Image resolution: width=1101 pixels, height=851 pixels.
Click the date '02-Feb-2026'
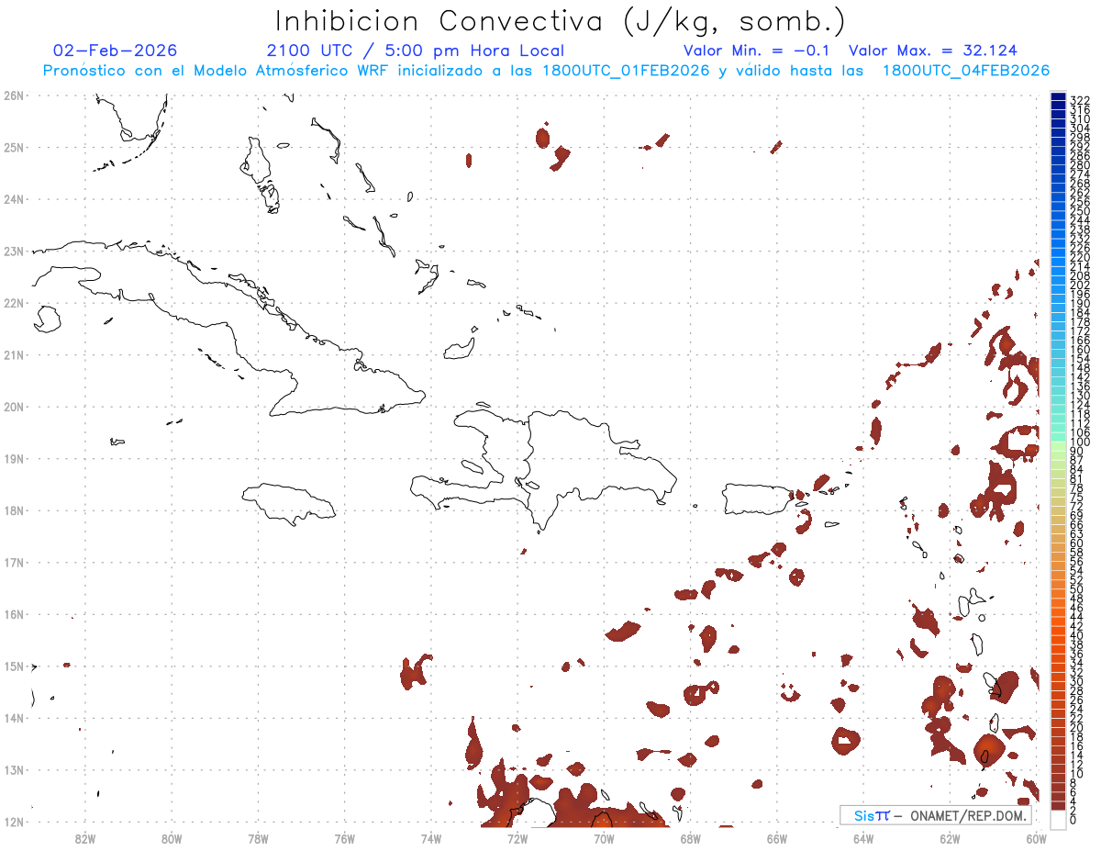click(116, 50)
